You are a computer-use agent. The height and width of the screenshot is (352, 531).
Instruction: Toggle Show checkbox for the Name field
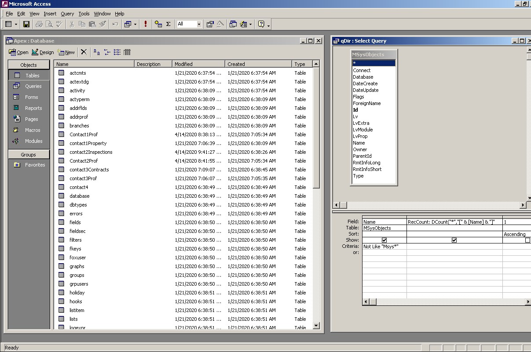click(385, 240)
